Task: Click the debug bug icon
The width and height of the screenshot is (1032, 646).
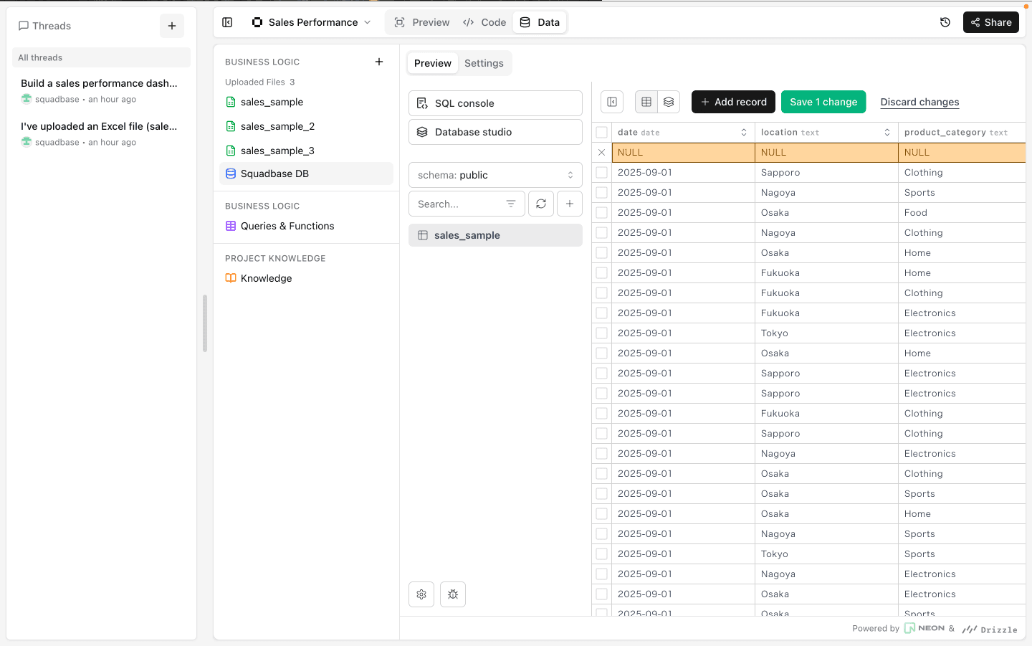Action: point(453,594)
